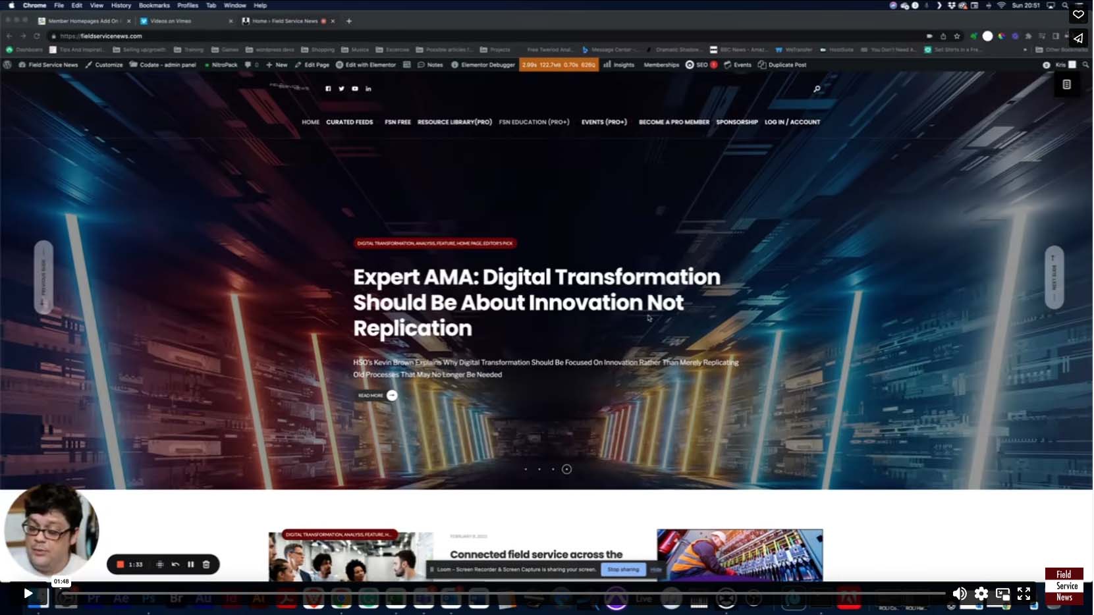
Task: Share the video with the paper plane icon
Action: [1078, 38]
